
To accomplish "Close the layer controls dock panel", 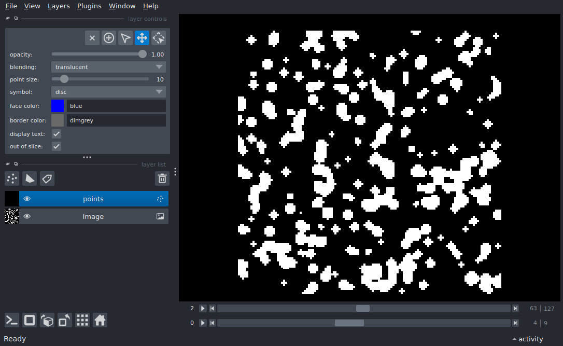I will (x=8, y=18).
